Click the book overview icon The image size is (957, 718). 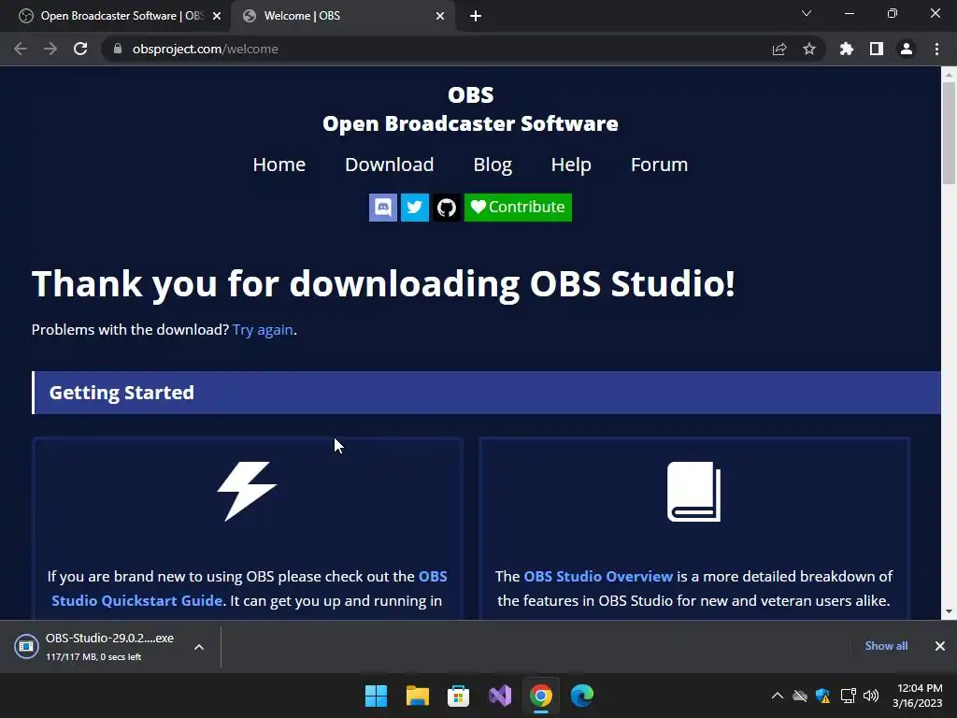[694, 492]
